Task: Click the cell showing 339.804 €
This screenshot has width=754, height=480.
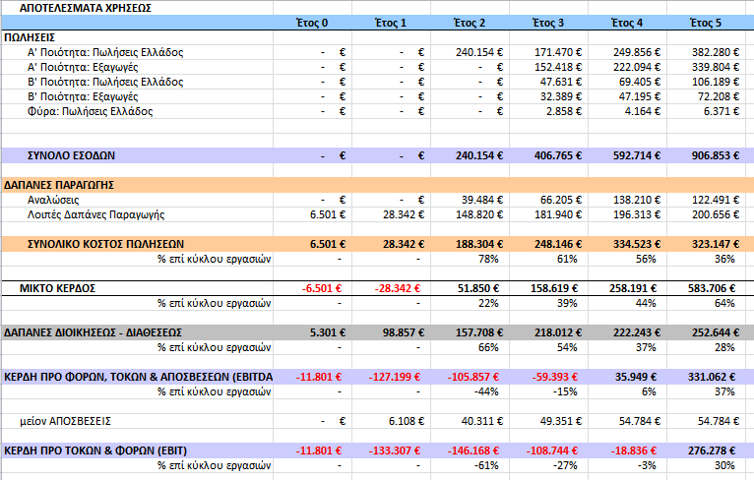Action: pyautogui.click(x=716, y=67)
